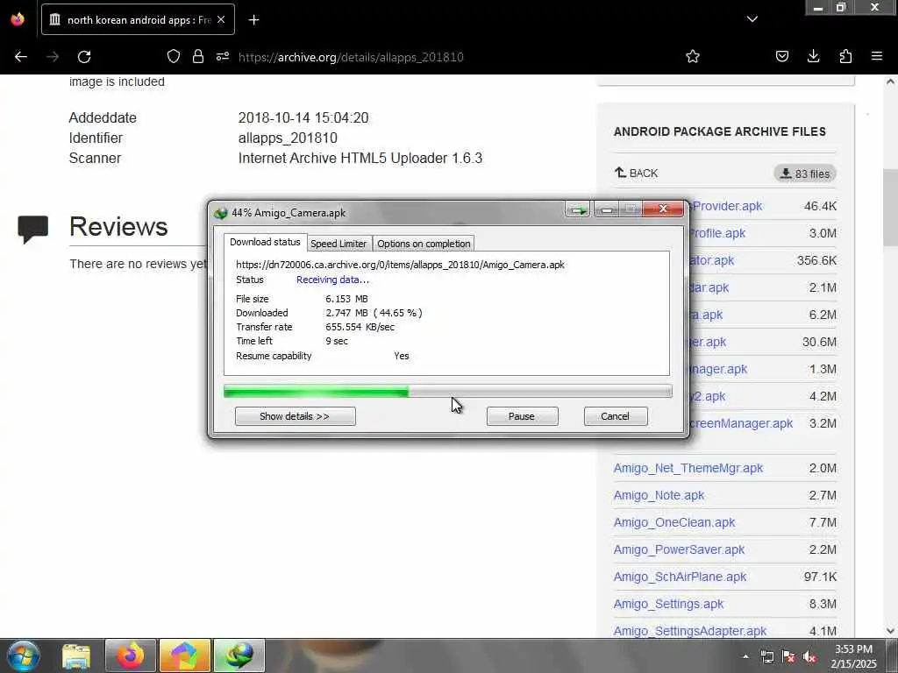Open Amigo_PowerSaver.apk link

point(679,549)
